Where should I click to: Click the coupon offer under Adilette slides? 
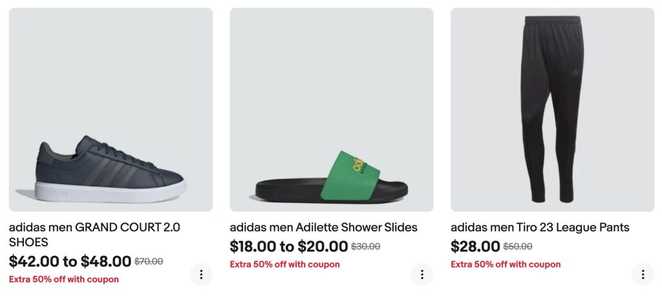point(285,264)
